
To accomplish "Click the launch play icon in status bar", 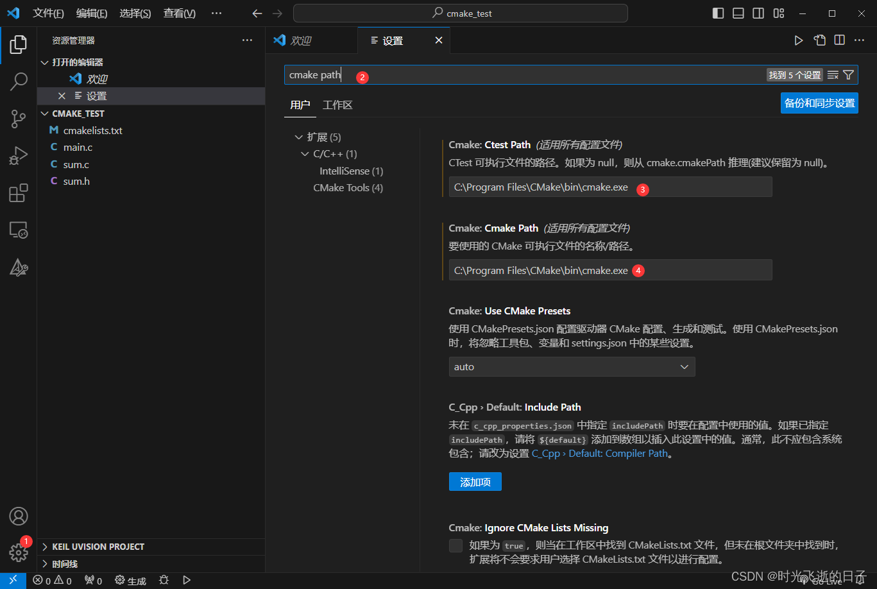I will point(187,580).
